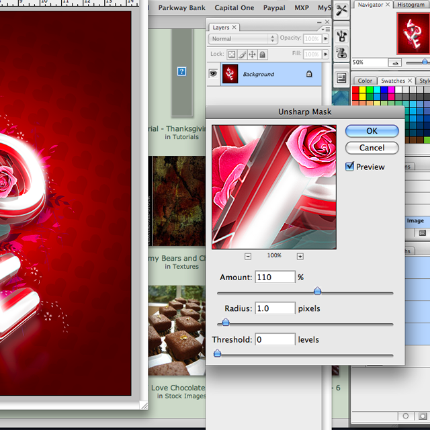Open the Bears texture link in browser

pyautogui.click(x=177, y=258)
